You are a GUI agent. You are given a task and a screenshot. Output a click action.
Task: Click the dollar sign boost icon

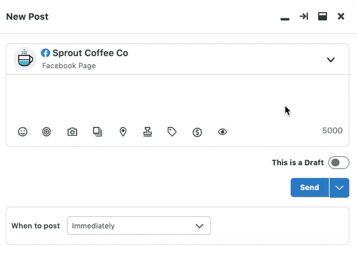coord(197,132)
